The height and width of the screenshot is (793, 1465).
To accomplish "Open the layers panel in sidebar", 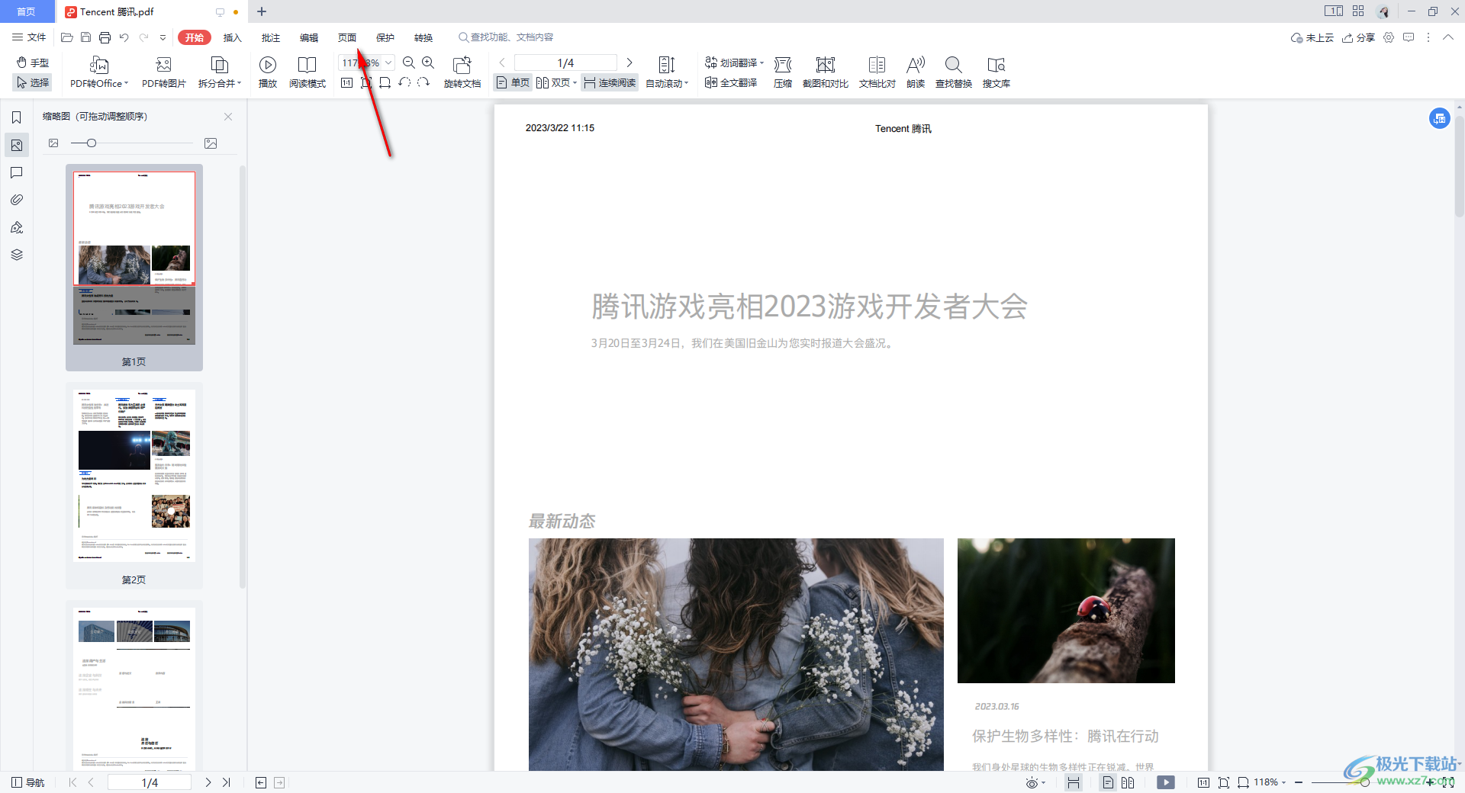I will point(17,255).
